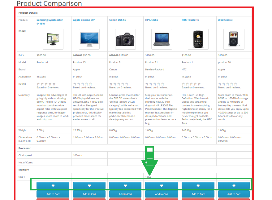Open the HTC Touch HD product link
272x200 pixels.
pyautogui.click(x=190, y=20)
